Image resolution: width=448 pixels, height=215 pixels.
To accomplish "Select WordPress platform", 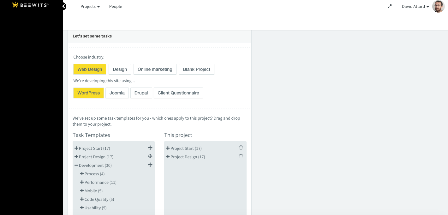I will [x=88, y=93].
